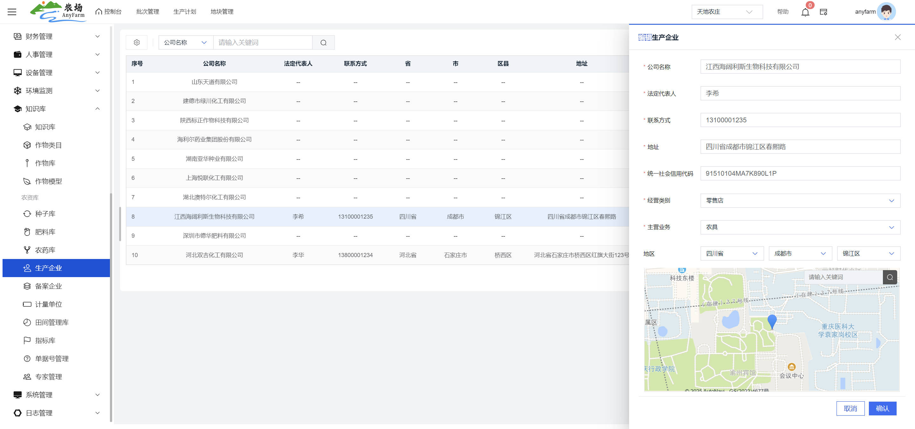Viewport: 915px width, 429px height.
Task: Close the edit enterprise panel
Action: [898, 37]
